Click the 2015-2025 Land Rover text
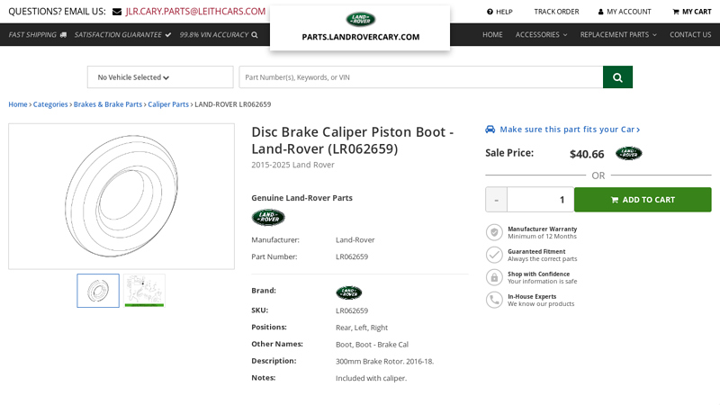The width and height of the screenshot is (720, 405). click(292, 165)
